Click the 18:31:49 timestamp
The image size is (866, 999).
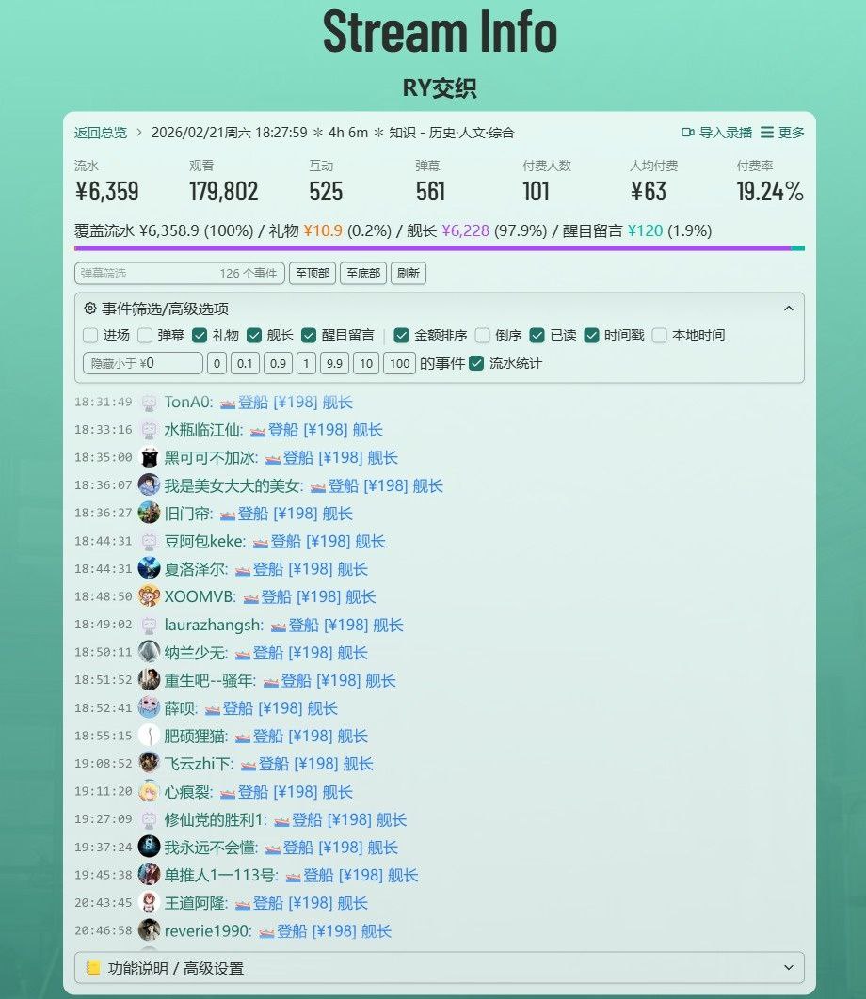pos(104,402)
